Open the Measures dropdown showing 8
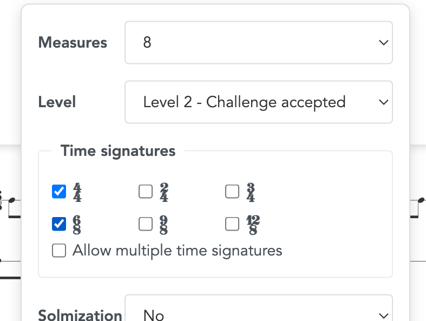Screen dimensions: 426x321 coord(258,42)
